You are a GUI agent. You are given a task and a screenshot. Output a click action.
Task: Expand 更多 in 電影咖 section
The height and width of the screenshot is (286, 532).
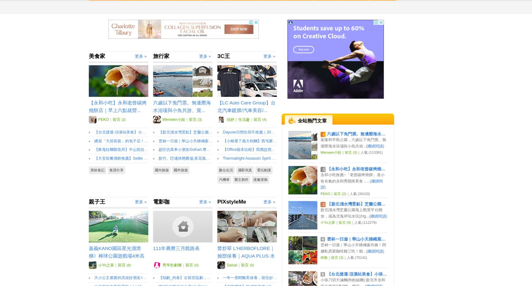(x=205, y=202)
